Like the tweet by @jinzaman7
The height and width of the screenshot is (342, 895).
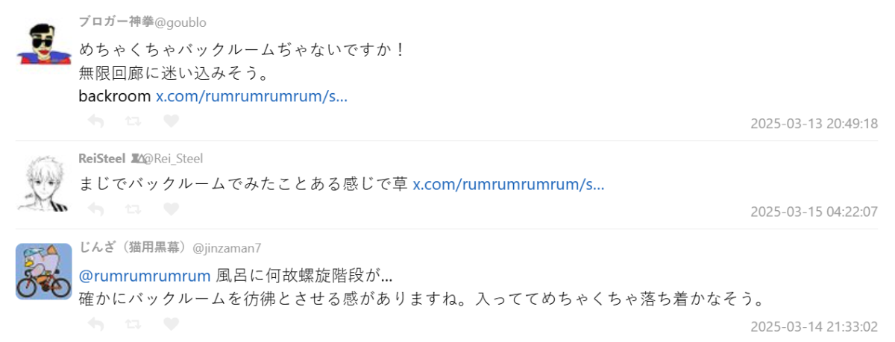tap(171, 324)
